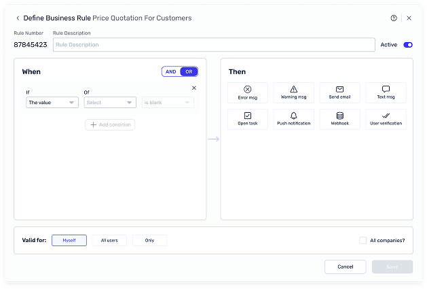
Task: Toggle the Active rule switch
Action: coord(407,45)
